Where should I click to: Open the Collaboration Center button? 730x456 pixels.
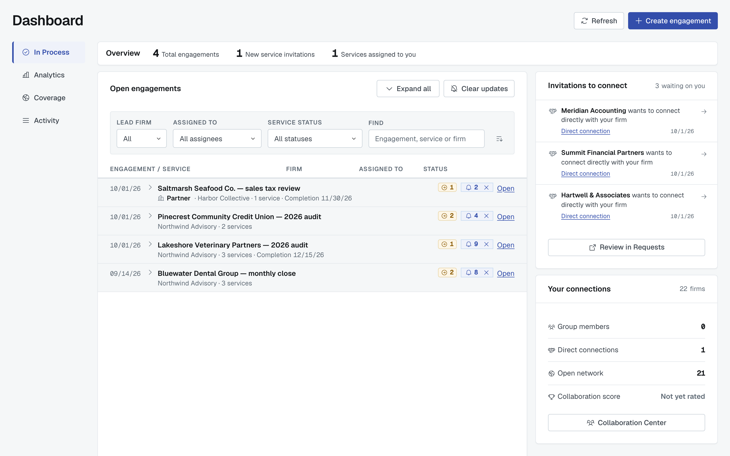tap(626, 423)
